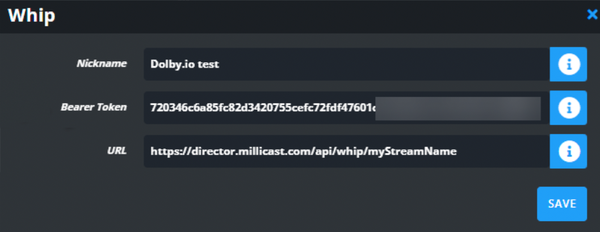The height and width of the screenshot is (232, 600).
Task: Click 'https' at the beginning of URL
Action: point(165,151)
